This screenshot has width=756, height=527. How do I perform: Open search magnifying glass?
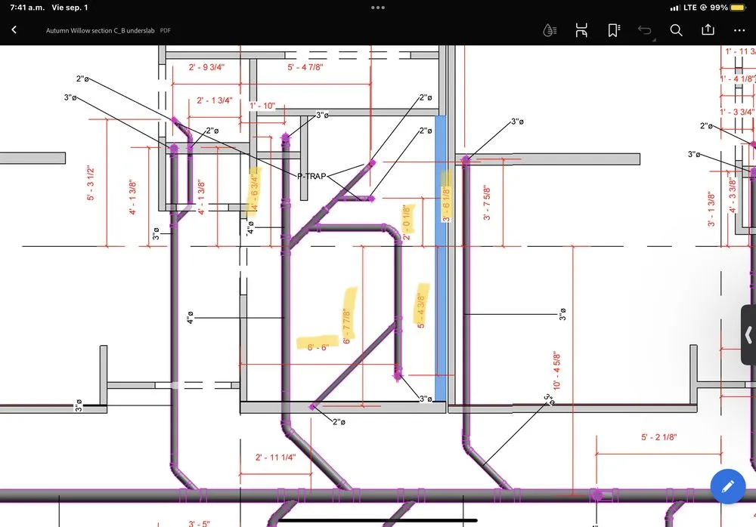677,30
